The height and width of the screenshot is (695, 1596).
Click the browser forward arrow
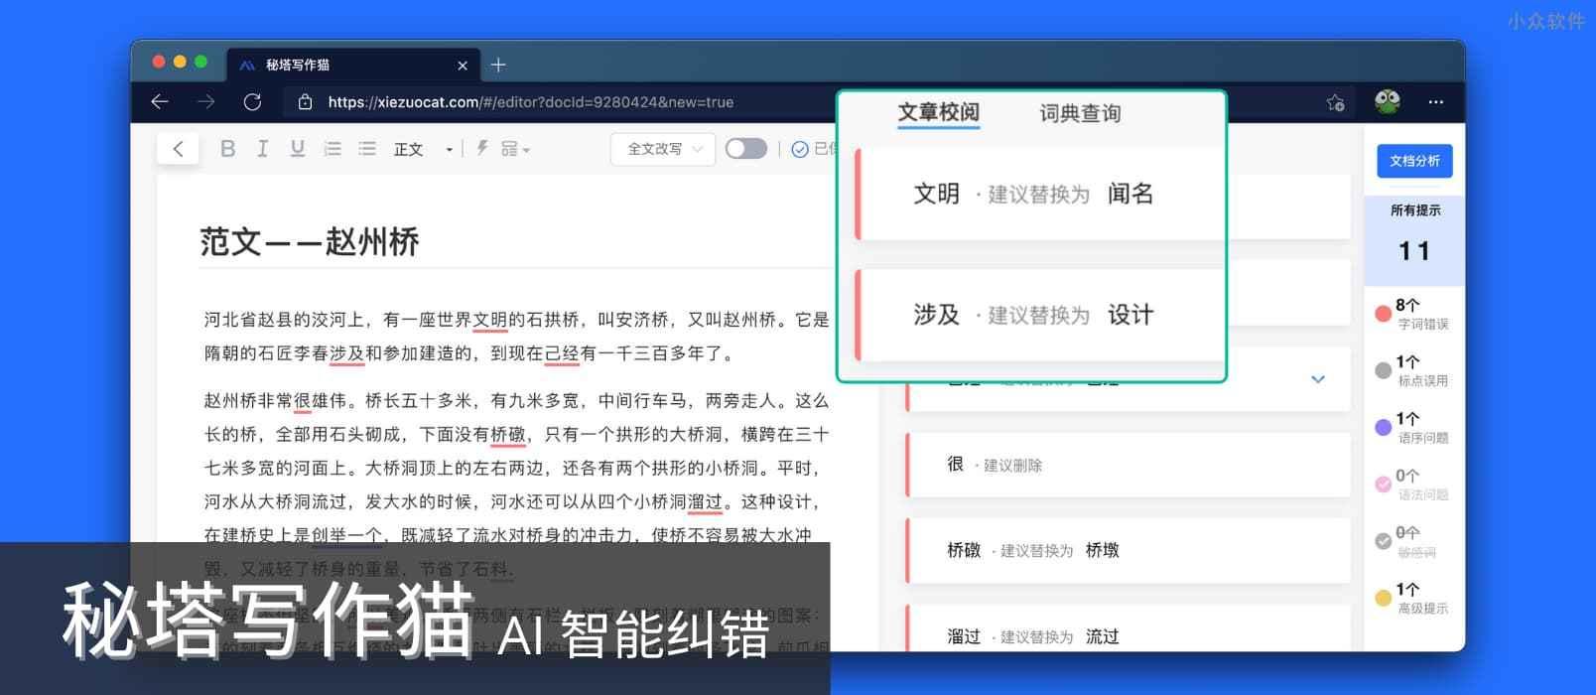tap(205, 101)
